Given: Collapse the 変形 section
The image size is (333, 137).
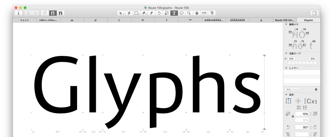Looking at the screenshot, I should coord(286,95).
